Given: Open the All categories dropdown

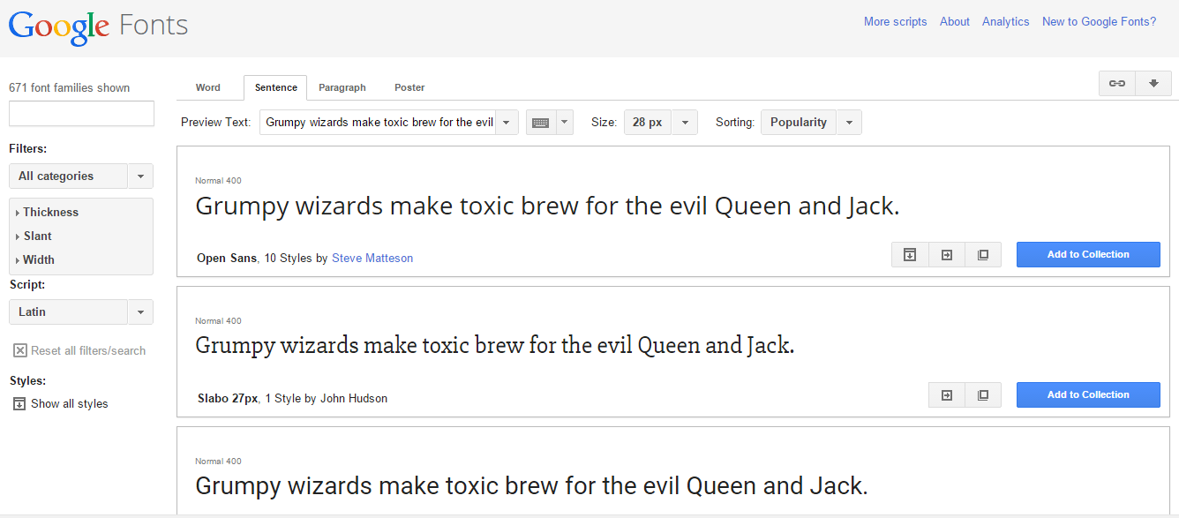Looking at the screenshot, I should pos(80,176).
